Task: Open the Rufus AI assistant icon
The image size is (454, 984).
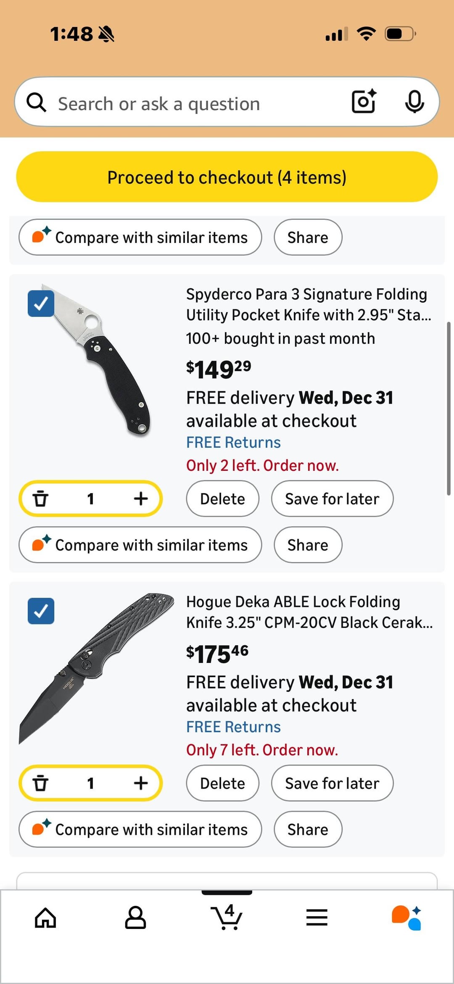Action: (x=406, y=917)
